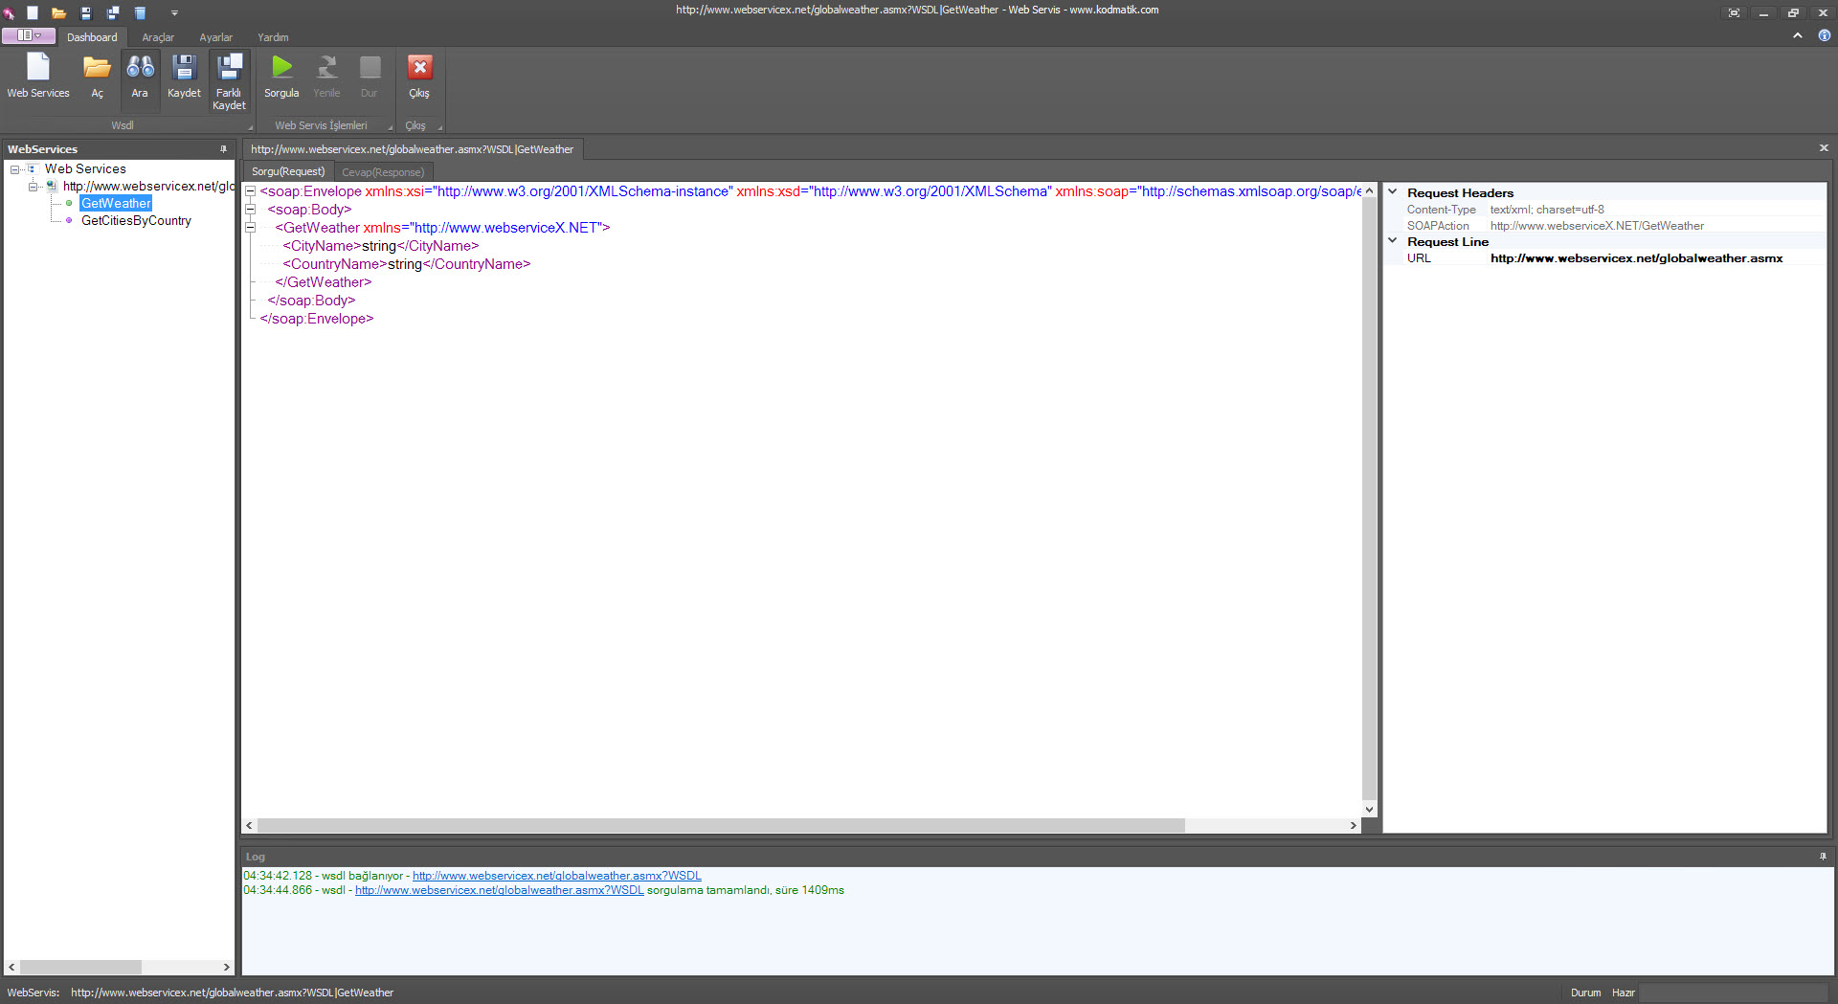Pin the WebServices panel

[224, 149]
